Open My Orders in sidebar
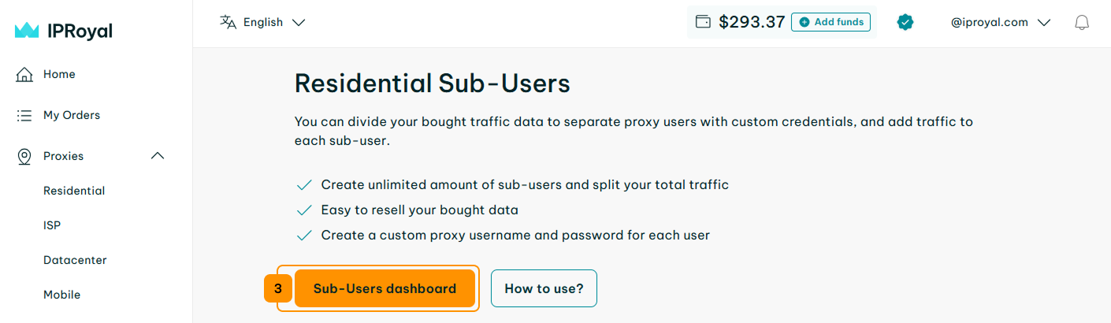1111x323 pixels. click(72, 115)
